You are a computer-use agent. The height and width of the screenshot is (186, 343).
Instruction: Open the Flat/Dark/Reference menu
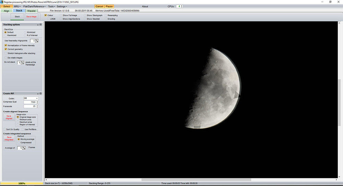click(x=34, y=6)
